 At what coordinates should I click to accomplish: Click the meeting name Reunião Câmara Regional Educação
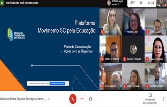point(23,99)
